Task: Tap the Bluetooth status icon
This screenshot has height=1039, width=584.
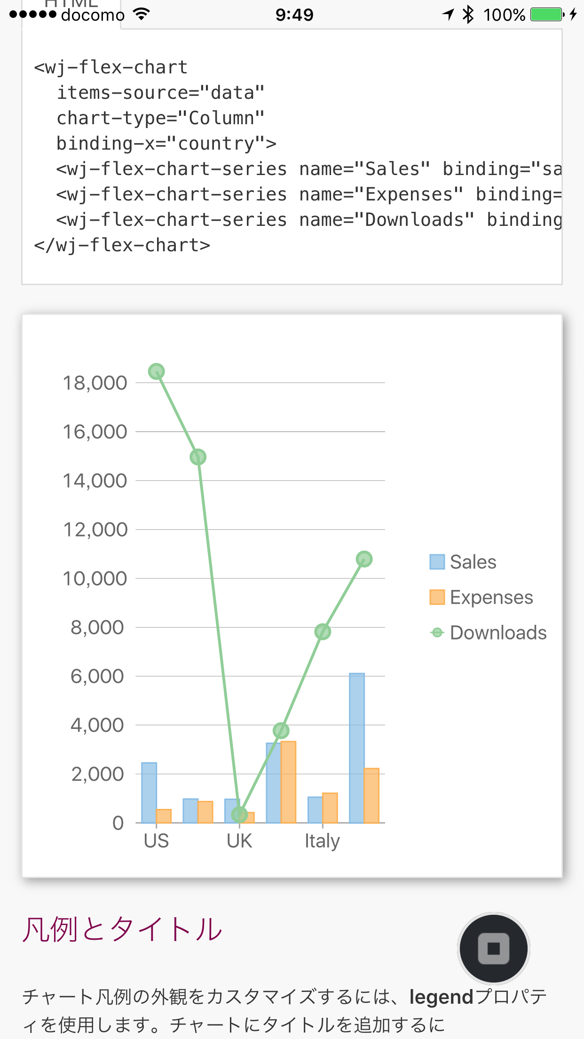Action: tap(468, 15)
